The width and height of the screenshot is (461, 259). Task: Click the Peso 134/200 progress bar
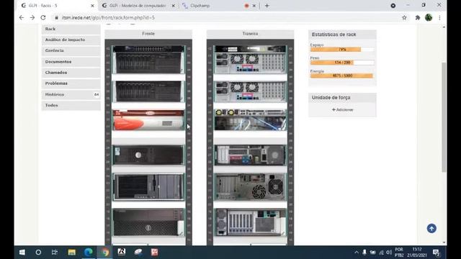tap(342, 63)
